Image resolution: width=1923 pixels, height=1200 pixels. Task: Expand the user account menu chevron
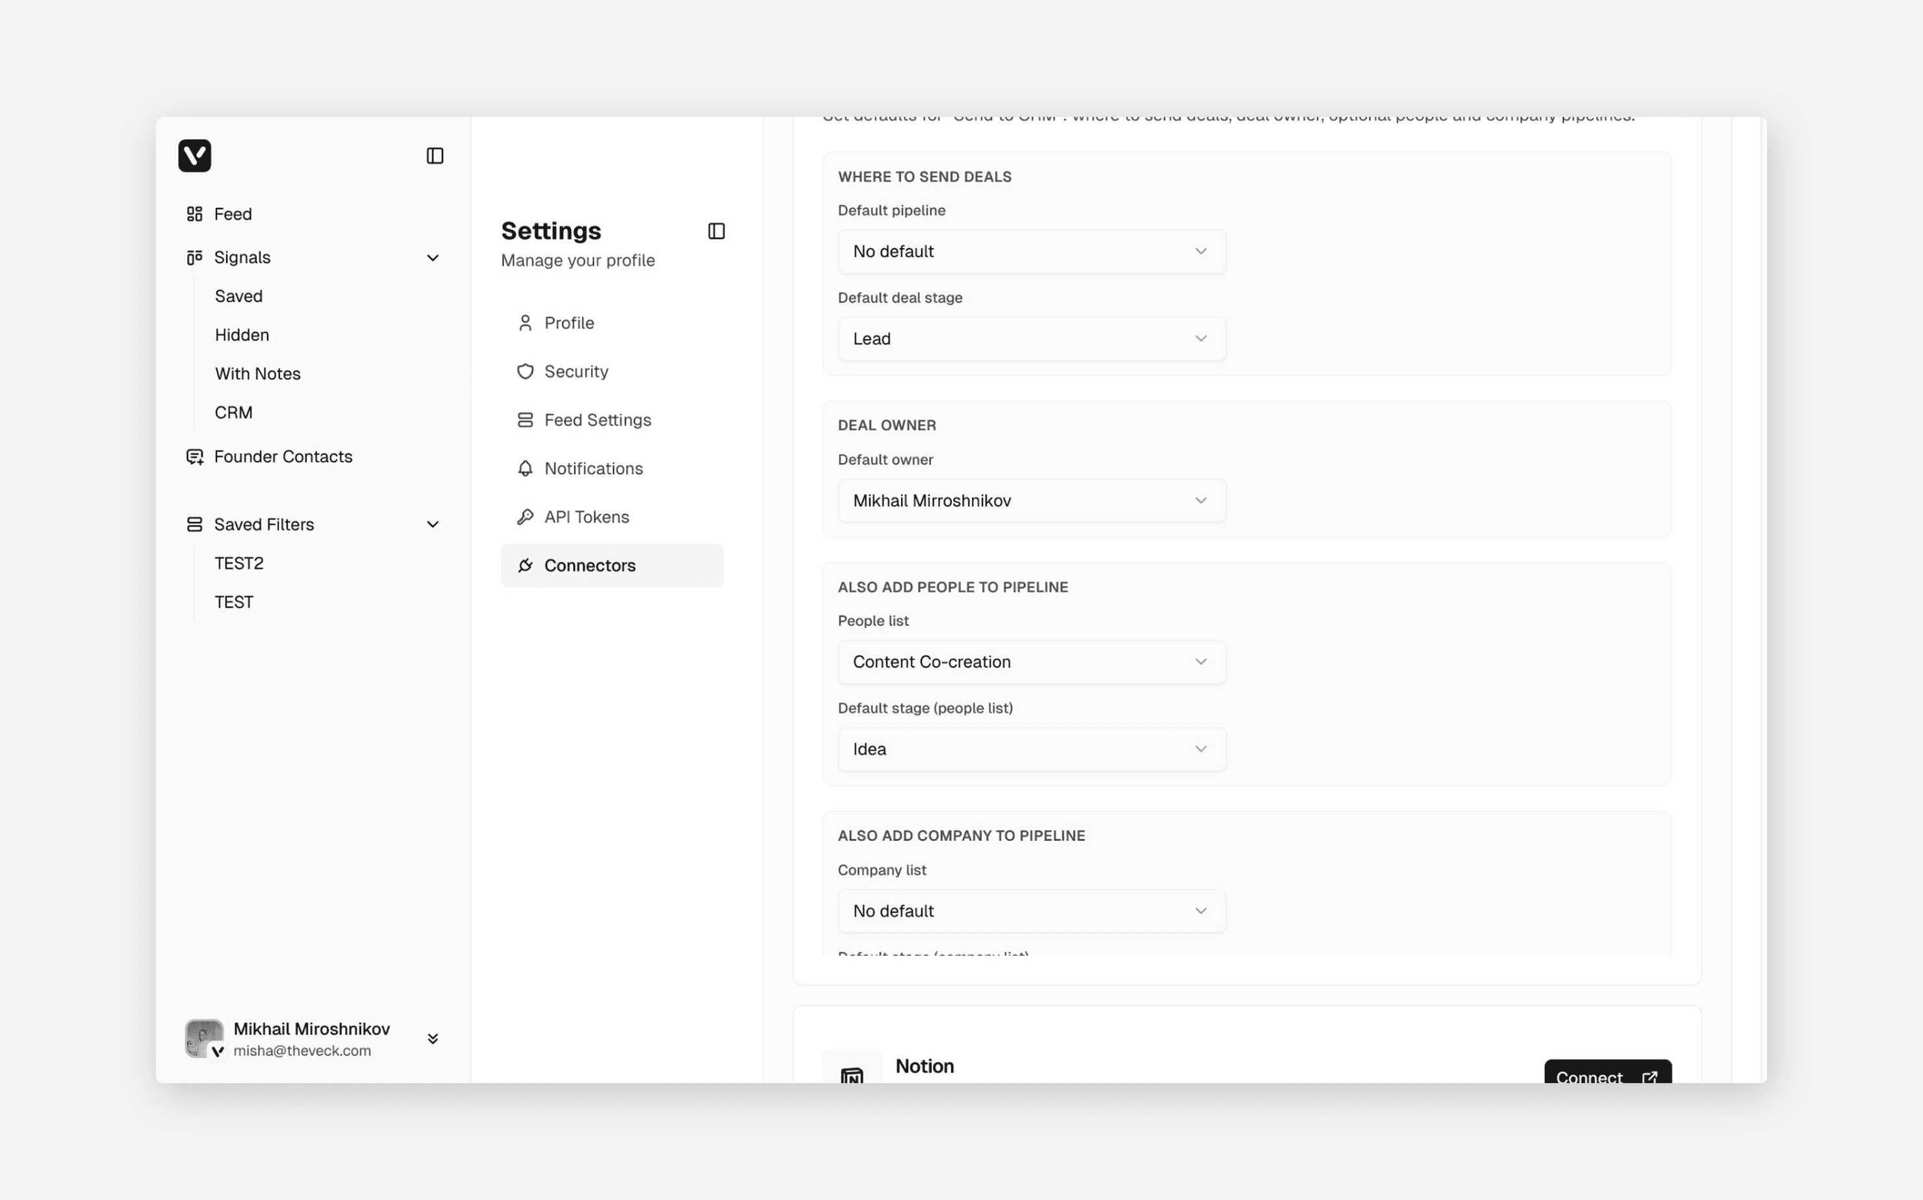click(433, 1038)
